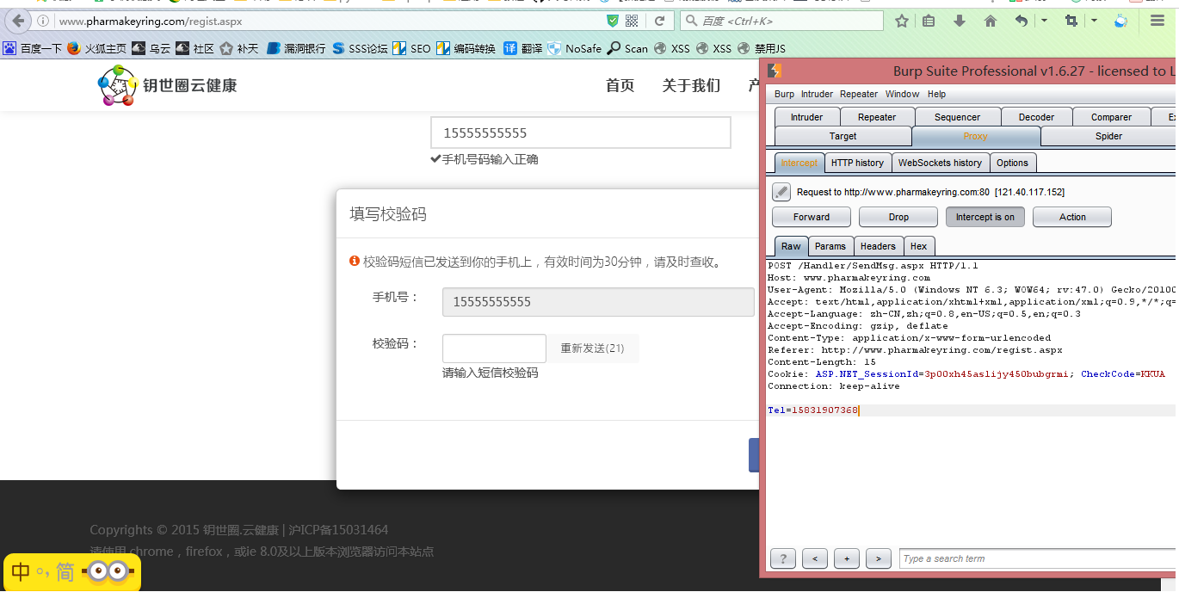Click the bookmark star icon
The height and width of the screenshot is (592, 1179).
click(901, 21)
